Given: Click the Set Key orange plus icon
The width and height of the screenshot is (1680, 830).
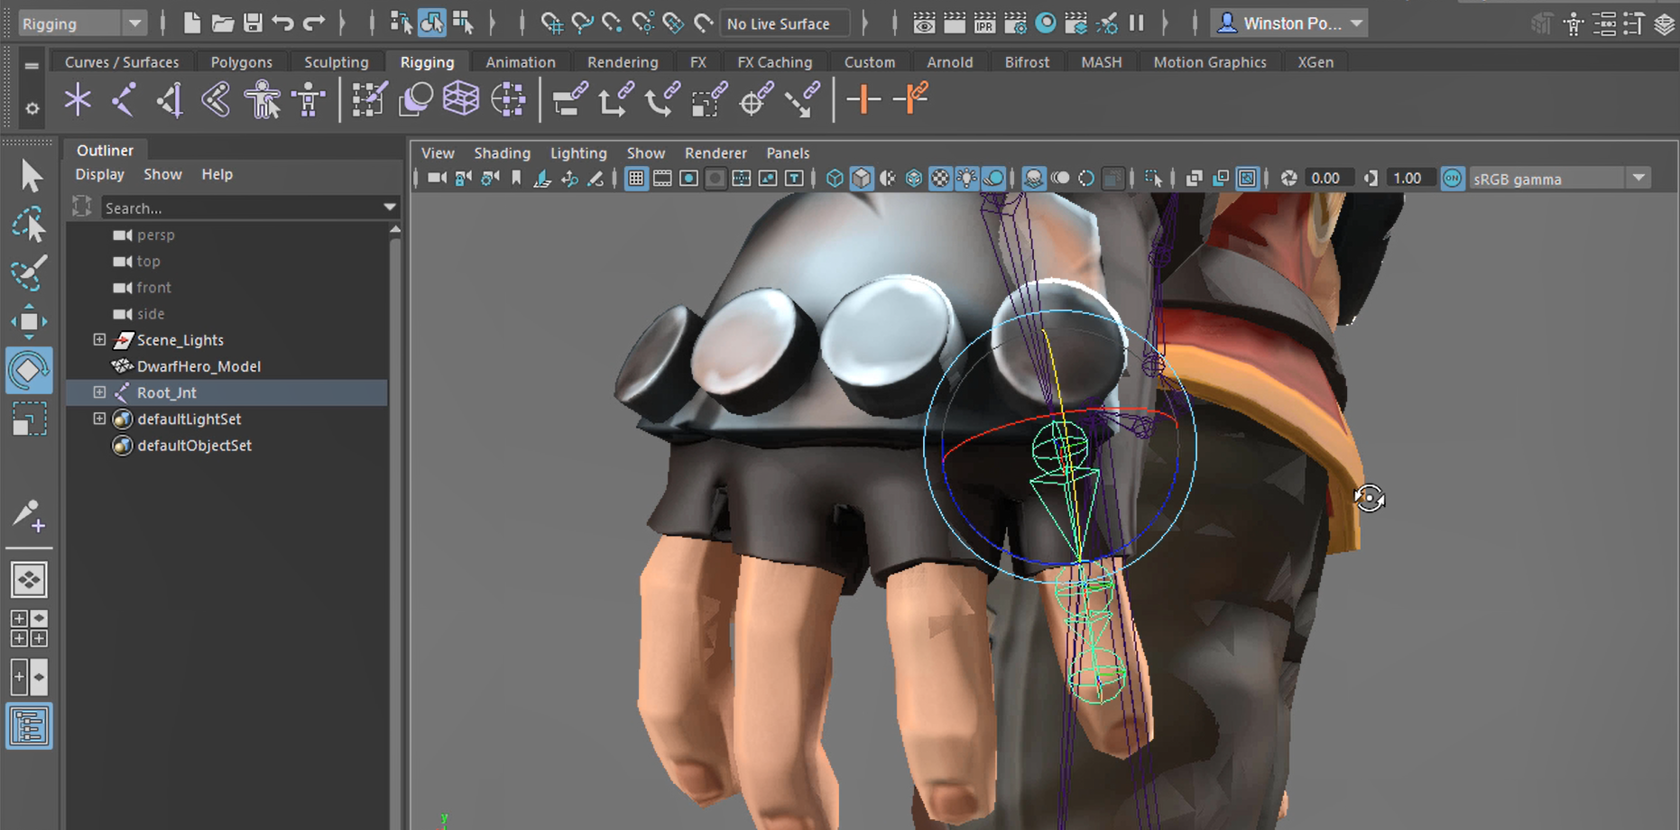Looking at the screenshot, I should (x=863, y=99).
